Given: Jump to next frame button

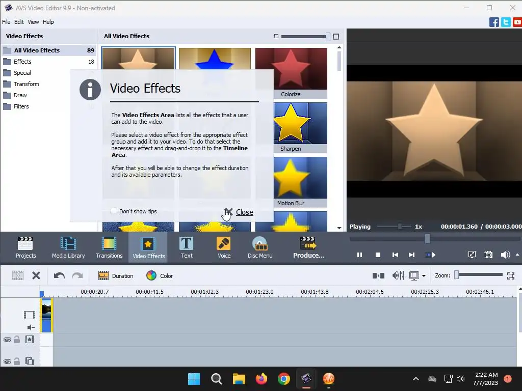Looking at the screenshot, I should (412, 255).
